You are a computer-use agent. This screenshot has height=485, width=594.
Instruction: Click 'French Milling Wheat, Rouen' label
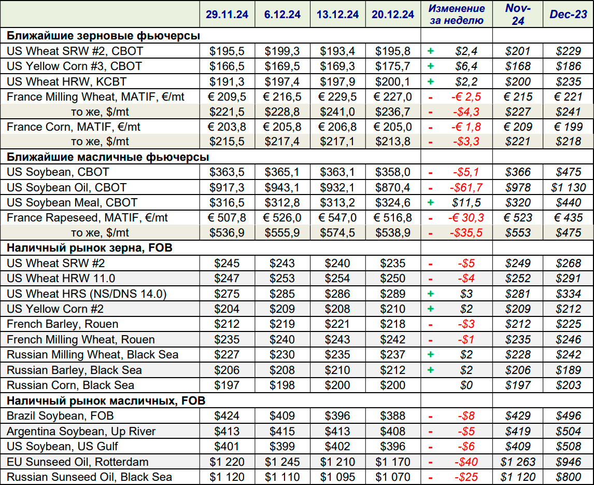(81, 339)
